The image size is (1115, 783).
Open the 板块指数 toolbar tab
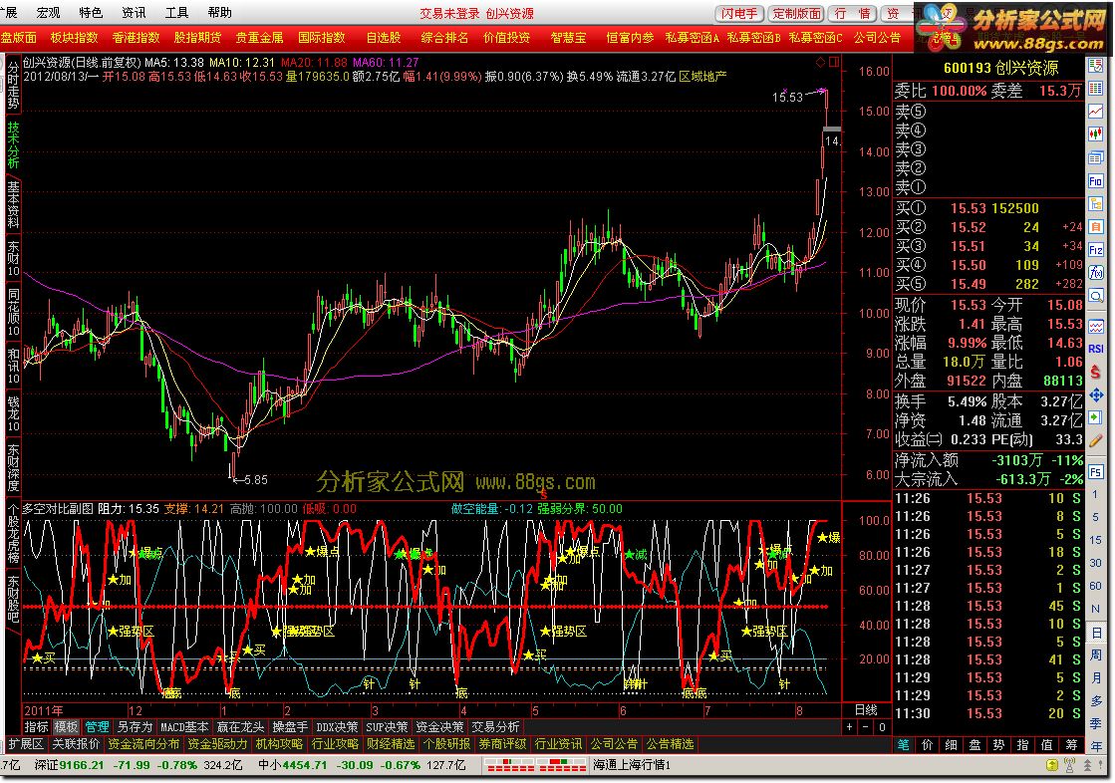click(x=74, y=37)
